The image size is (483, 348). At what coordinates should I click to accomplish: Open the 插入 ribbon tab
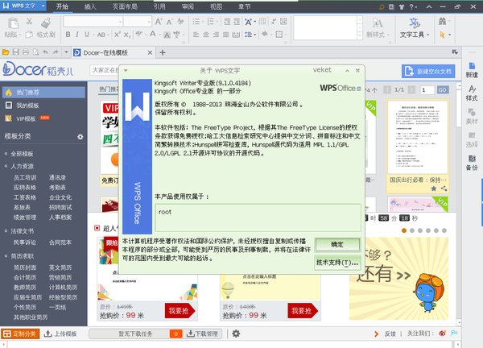click(x=89, y=6)
